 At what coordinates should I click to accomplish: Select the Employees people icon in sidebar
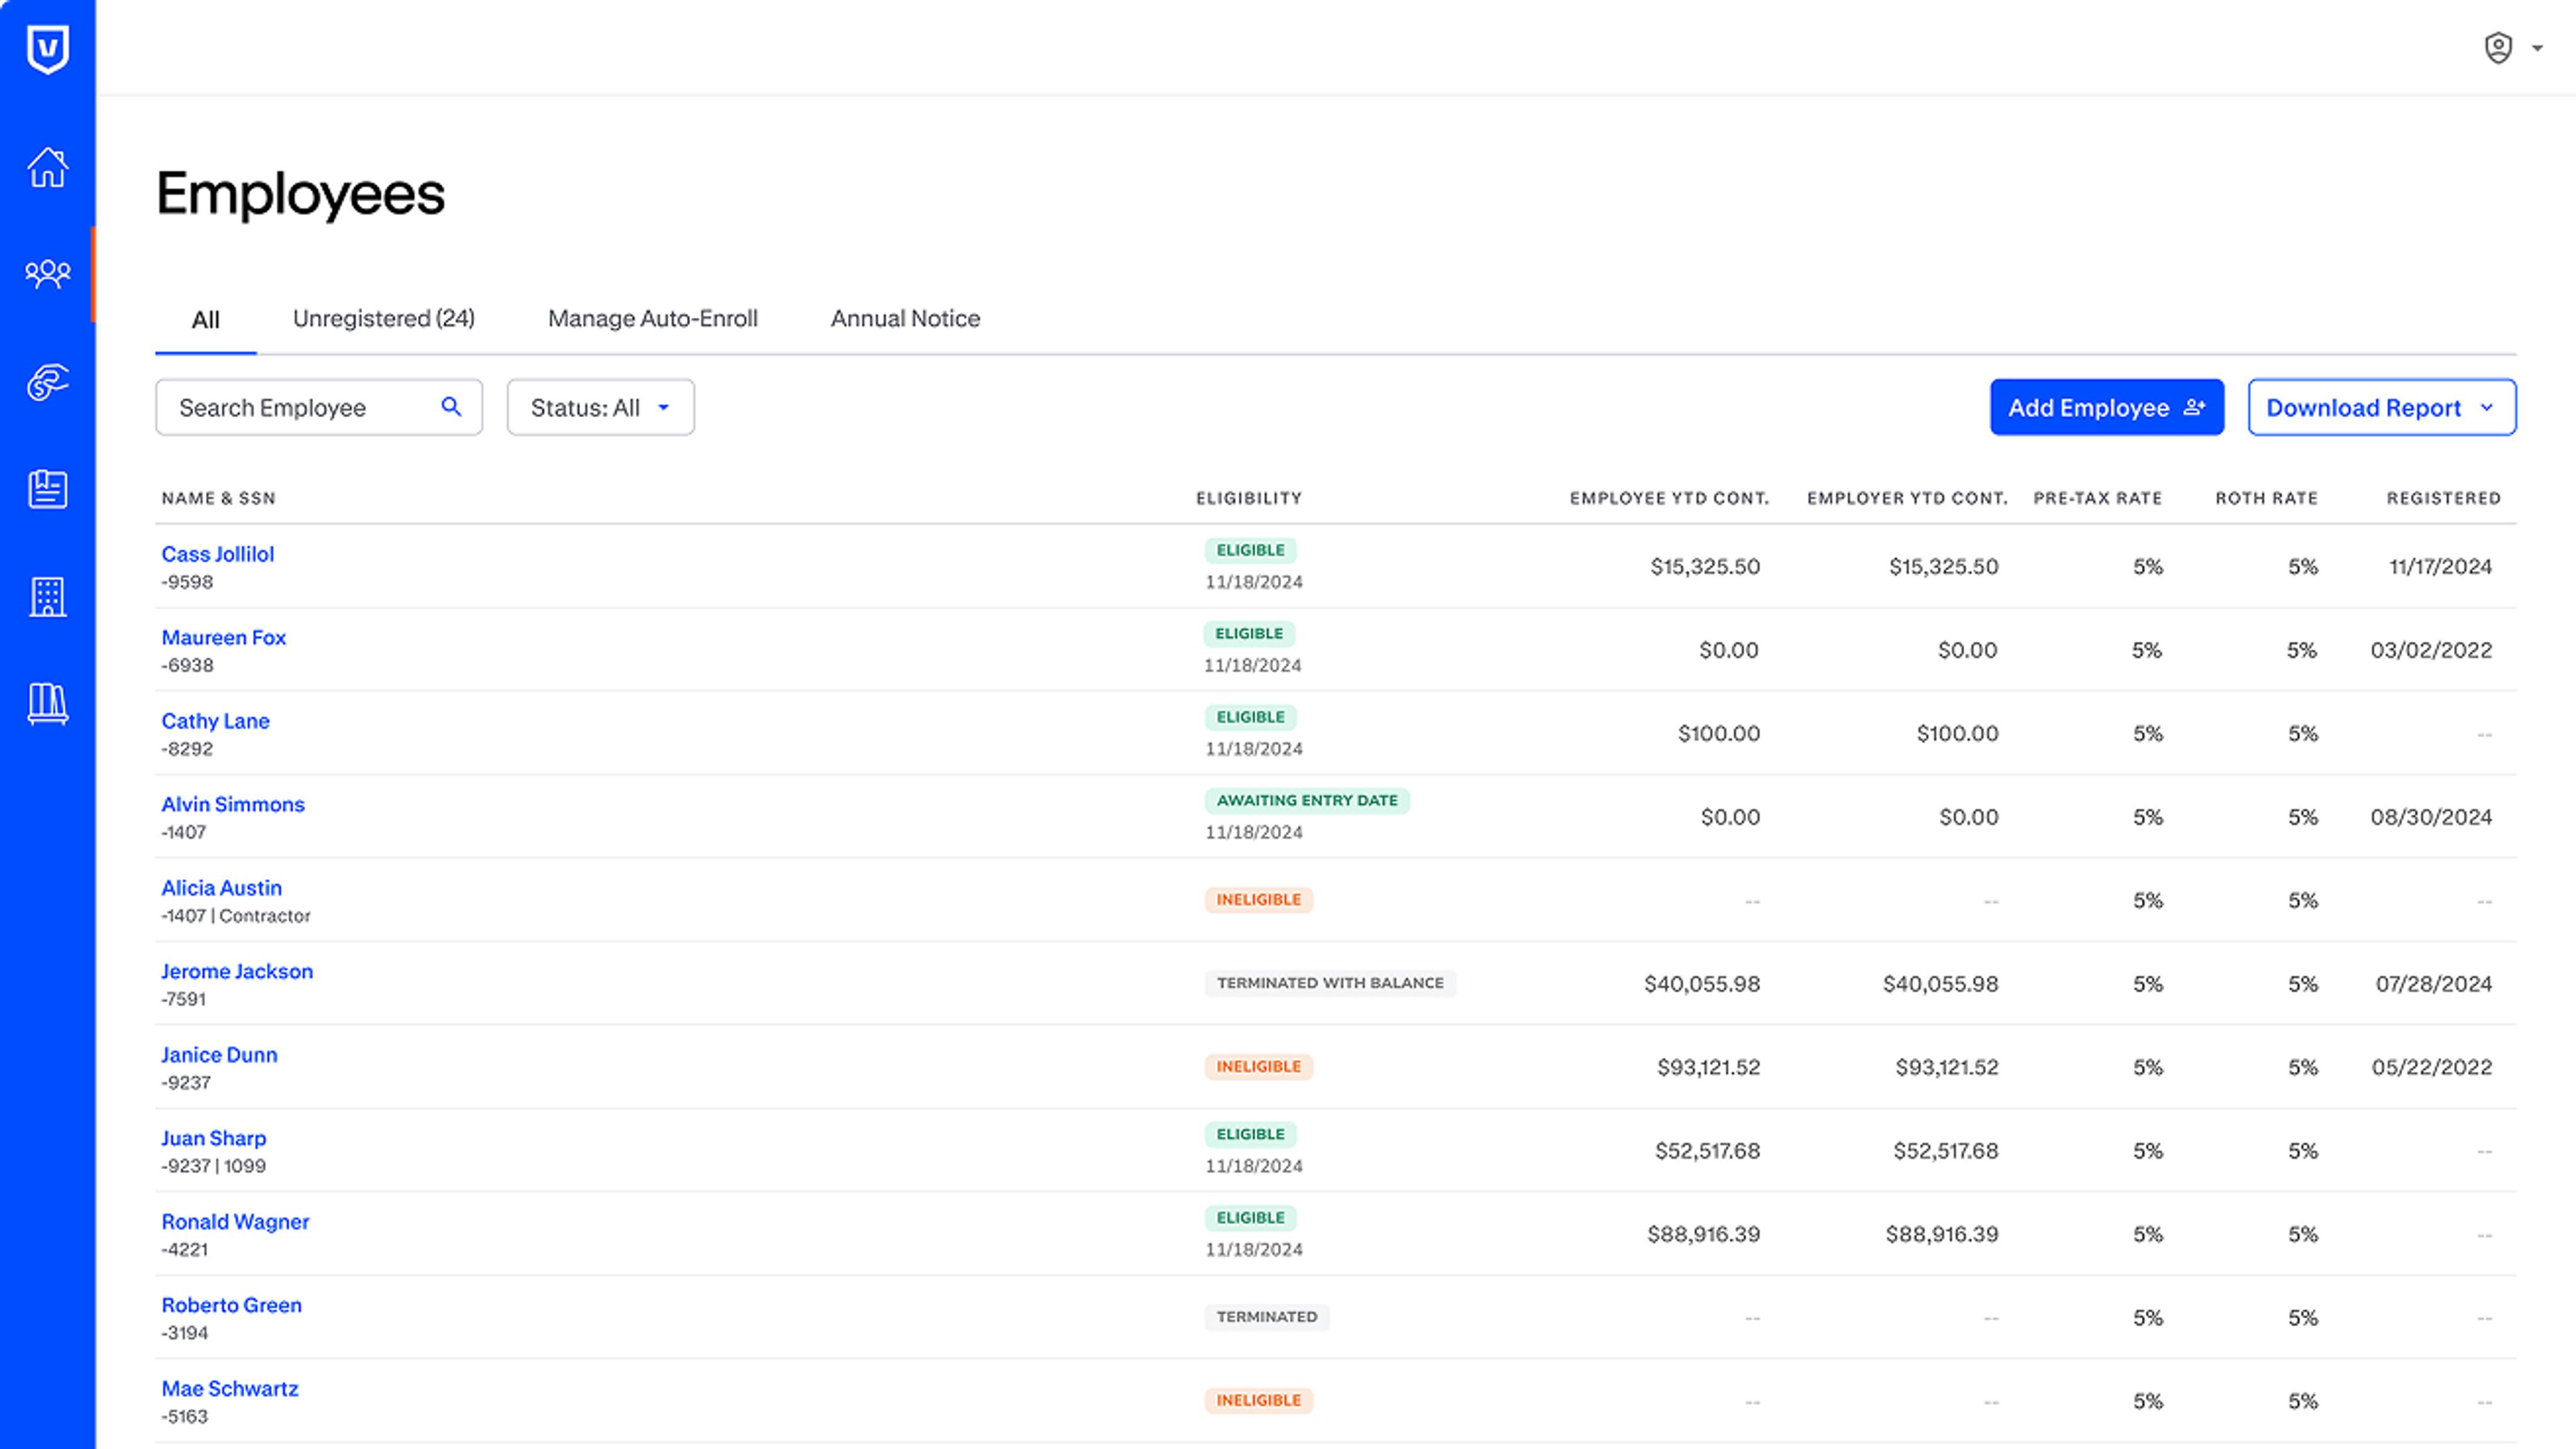pos(47,274)
